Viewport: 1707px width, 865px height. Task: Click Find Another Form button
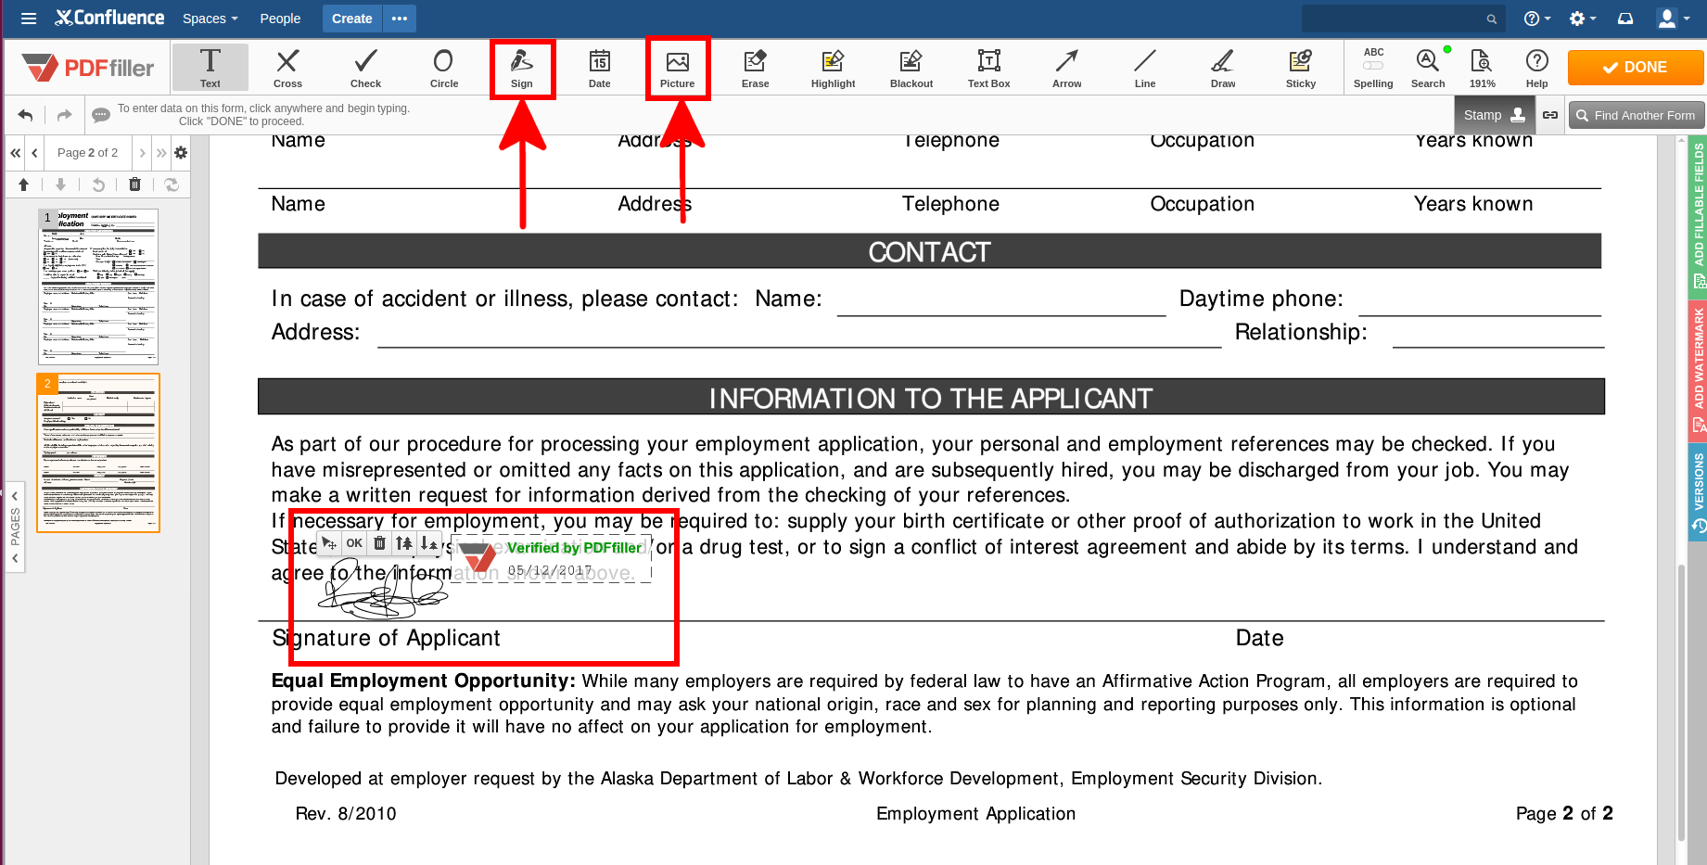1637,115
